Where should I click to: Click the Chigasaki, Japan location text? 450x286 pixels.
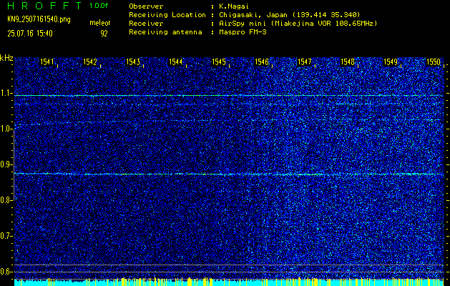pos(289,15)
